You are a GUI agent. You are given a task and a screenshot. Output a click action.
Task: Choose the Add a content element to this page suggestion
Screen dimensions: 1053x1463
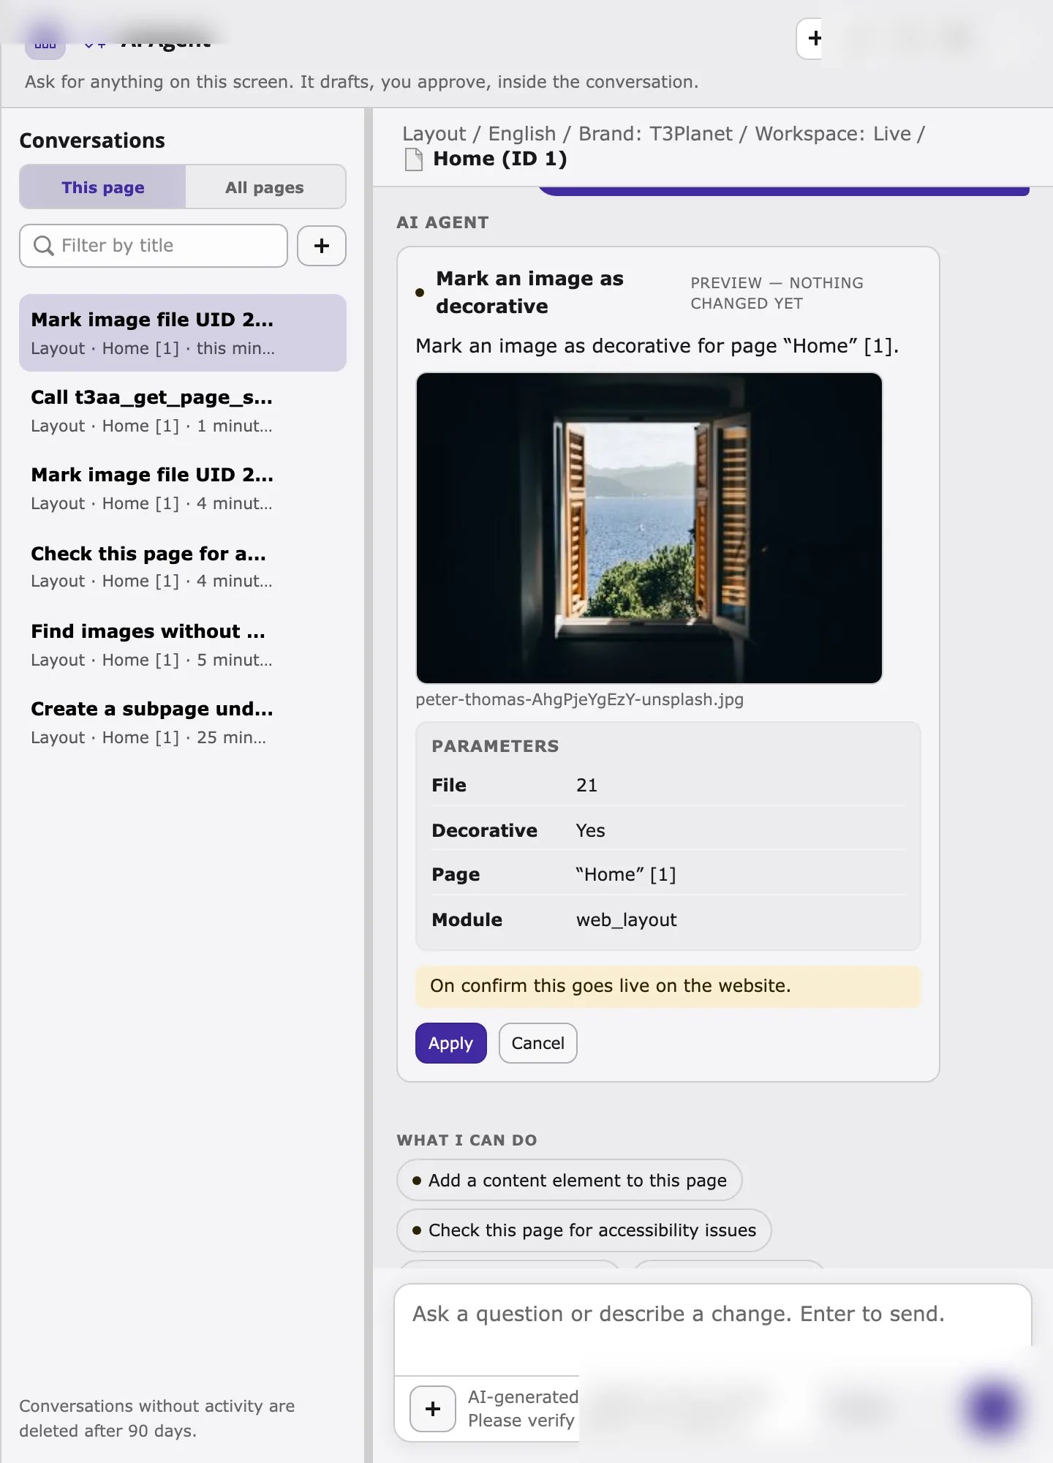tap(570, 1180)
